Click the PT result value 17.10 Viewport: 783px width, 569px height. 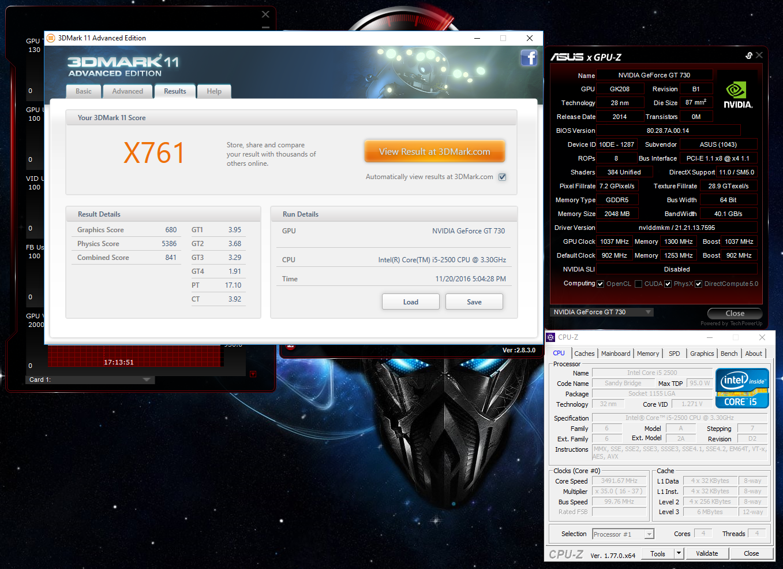tap(233, 285)
